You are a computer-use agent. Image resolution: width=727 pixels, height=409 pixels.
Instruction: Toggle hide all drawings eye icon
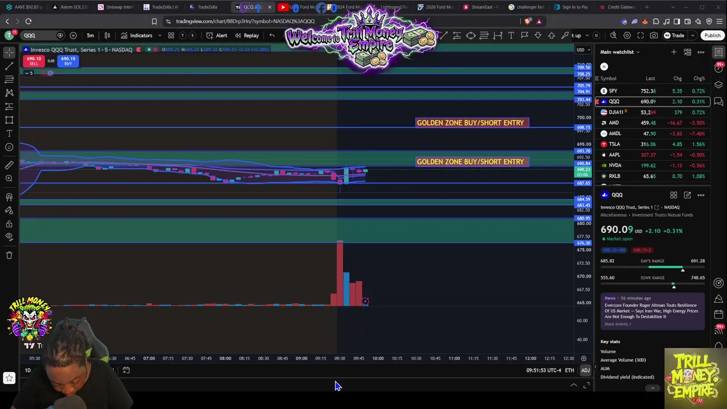(x=9, y=237)
